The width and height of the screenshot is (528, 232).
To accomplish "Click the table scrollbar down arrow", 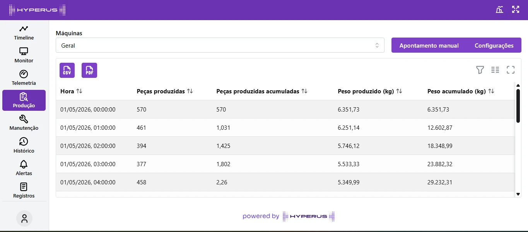I will (518, 194).
